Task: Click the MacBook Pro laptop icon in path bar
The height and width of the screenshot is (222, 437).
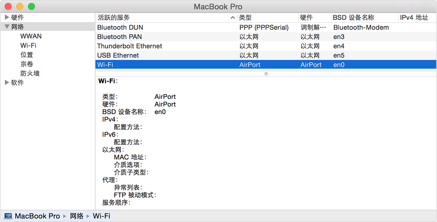Action: [8, 216]
